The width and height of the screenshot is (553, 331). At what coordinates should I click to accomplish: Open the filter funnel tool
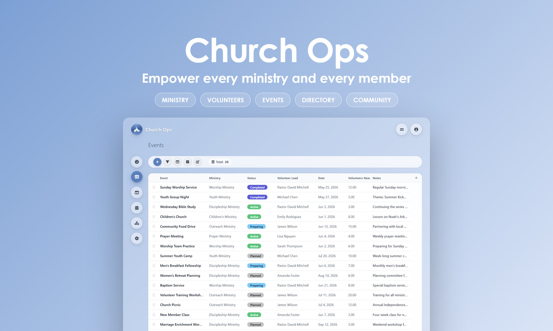click(x=167, y=162)
